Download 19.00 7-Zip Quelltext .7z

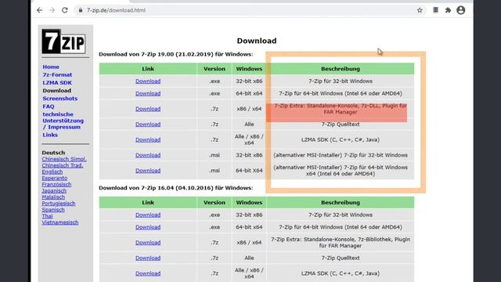(148, 125)
